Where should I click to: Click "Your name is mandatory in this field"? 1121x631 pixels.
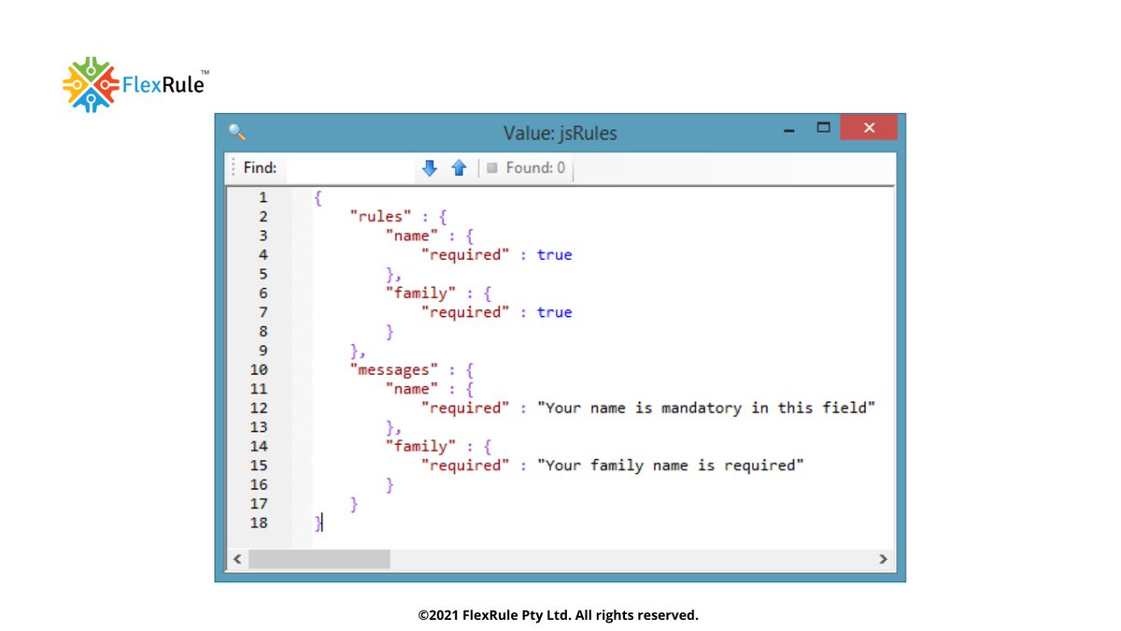pyautogui.click(x=706, y=409)
